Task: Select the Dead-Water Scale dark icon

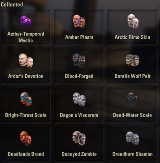Action: click(x=133, y=99)
